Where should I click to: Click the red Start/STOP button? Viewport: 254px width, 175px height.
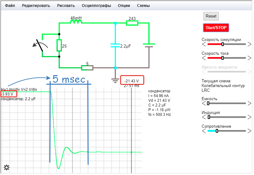(216, 28)
